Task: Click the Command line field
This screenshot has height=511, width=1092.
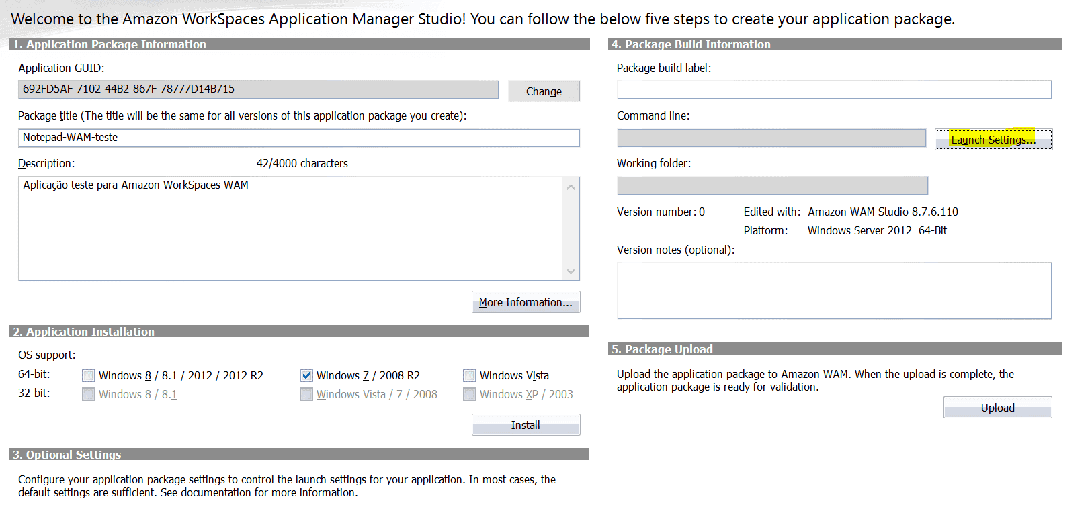Action: [771, 138]
